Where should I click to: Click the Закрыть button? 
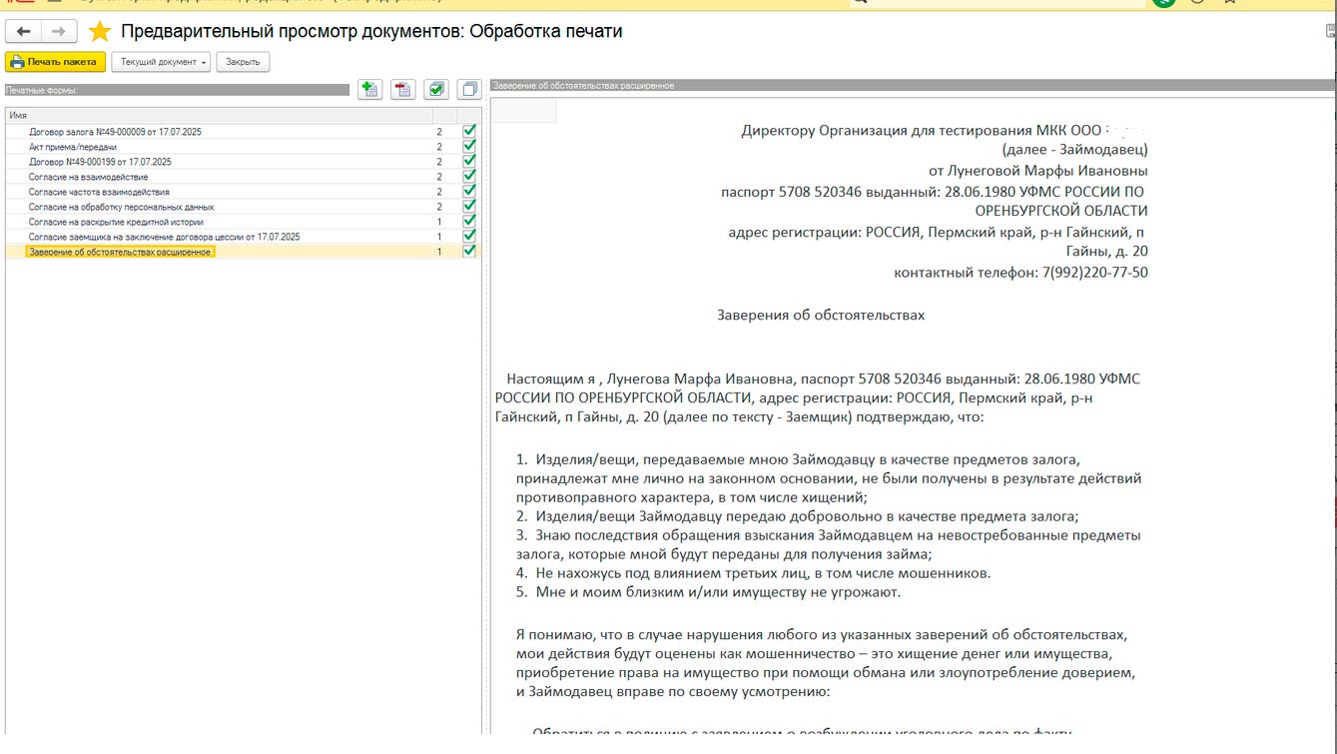243,62
